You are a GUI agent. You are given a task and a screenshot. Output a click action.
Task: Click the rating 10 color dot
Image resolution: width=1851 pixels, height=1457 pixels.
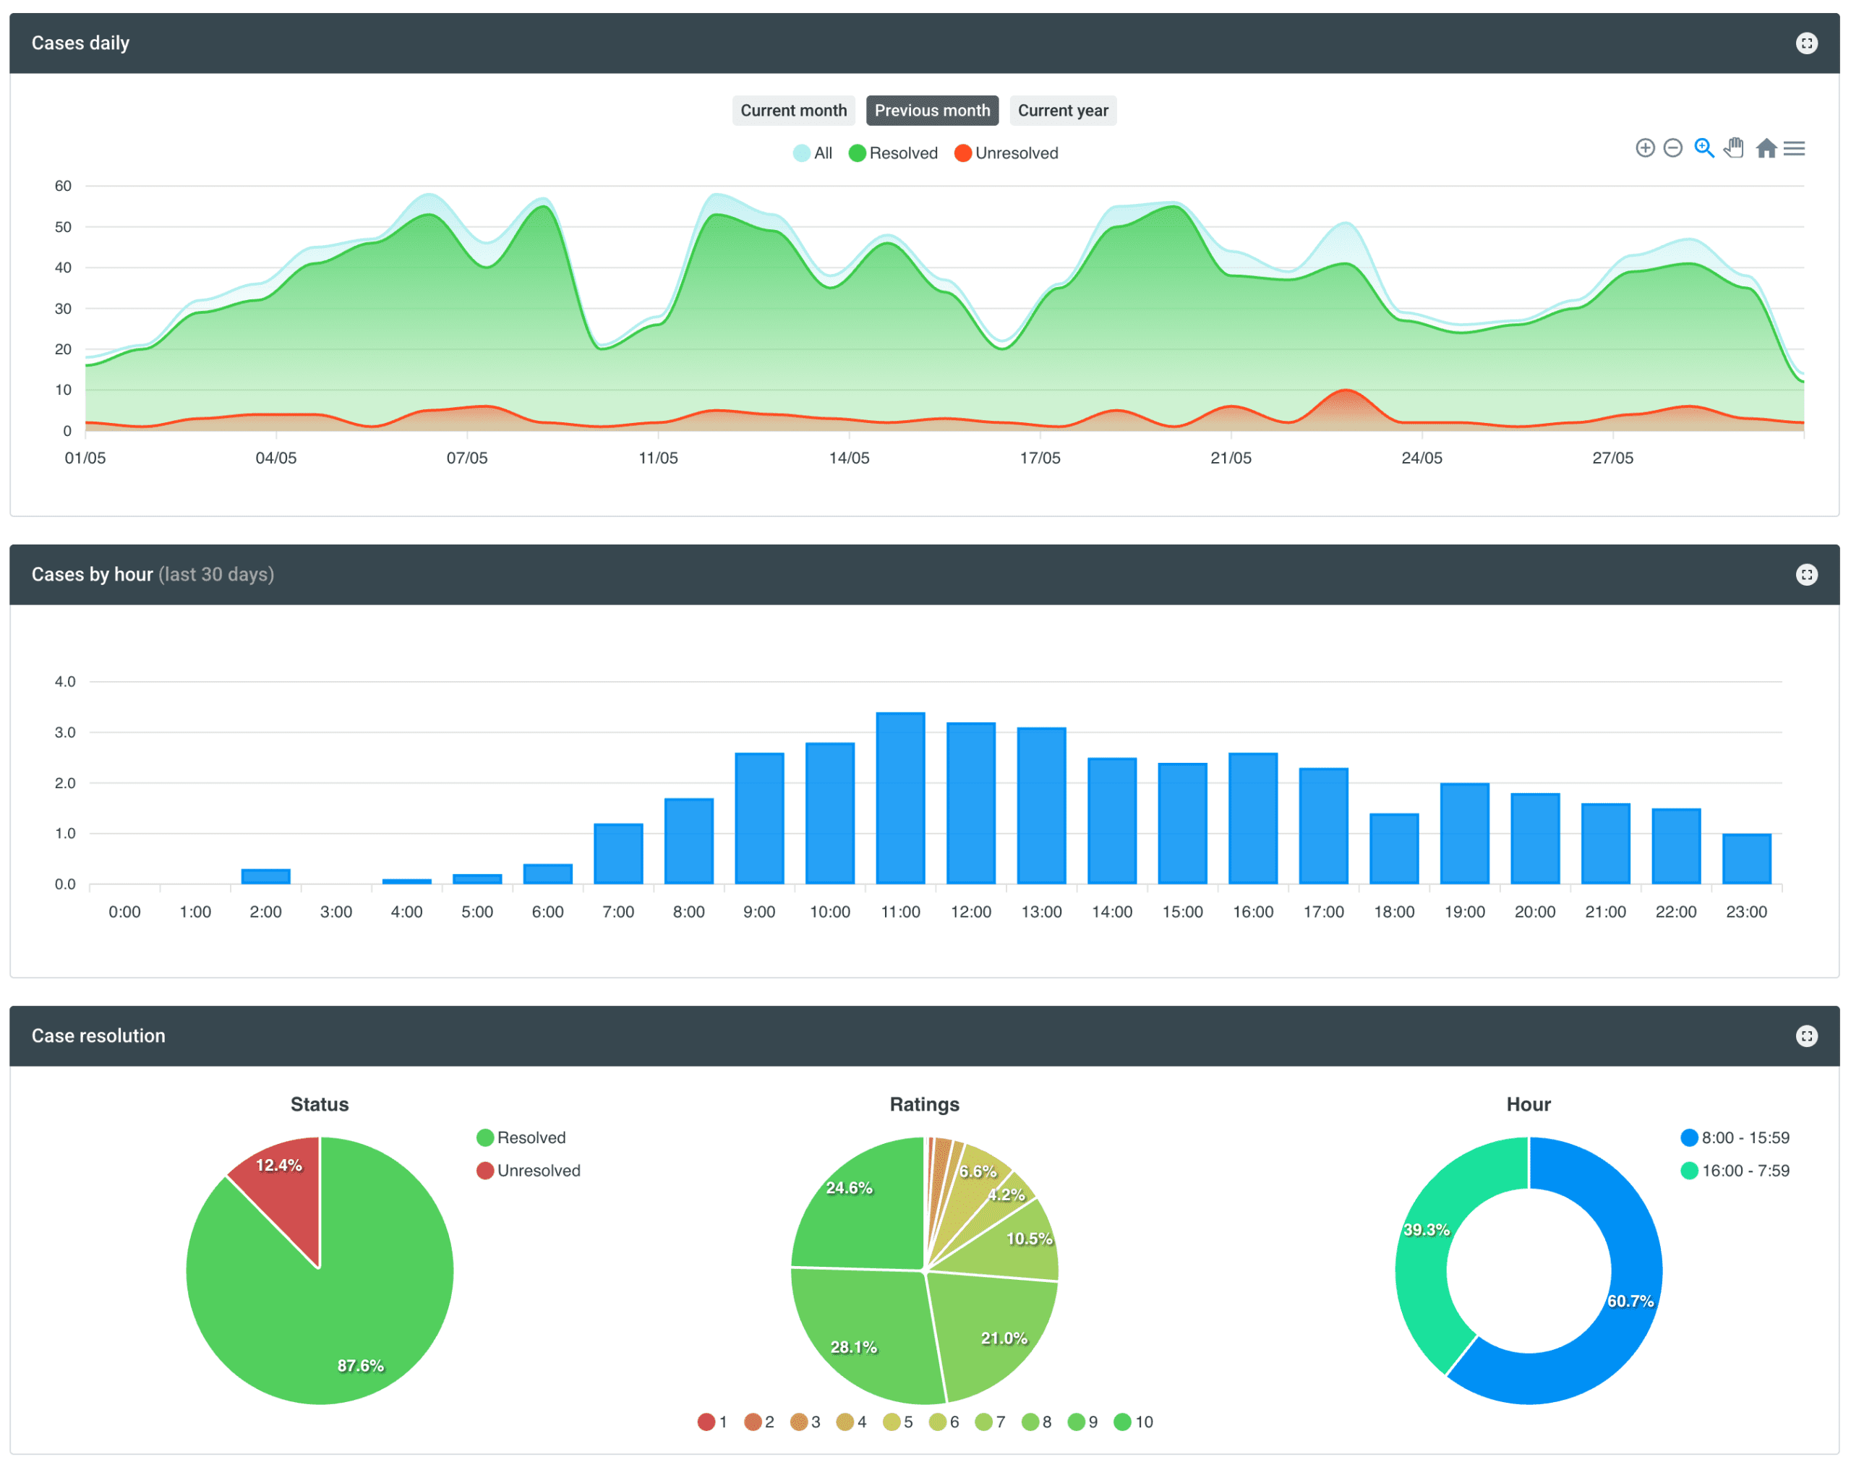click(1121, 1422)
